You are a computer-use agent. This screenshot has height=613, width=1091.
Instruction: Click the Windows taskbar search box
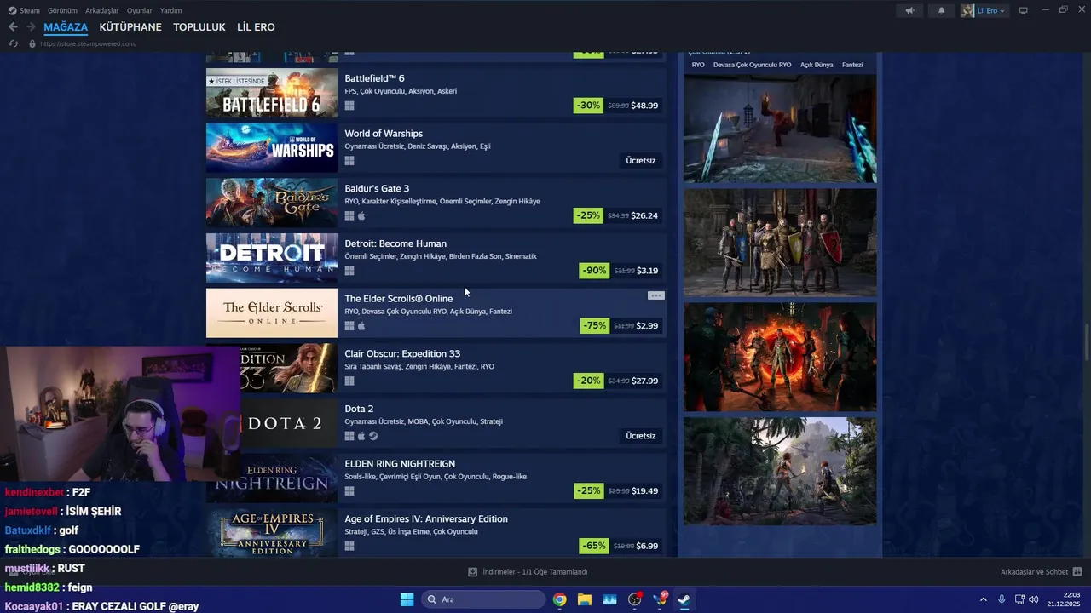point(484,599)
